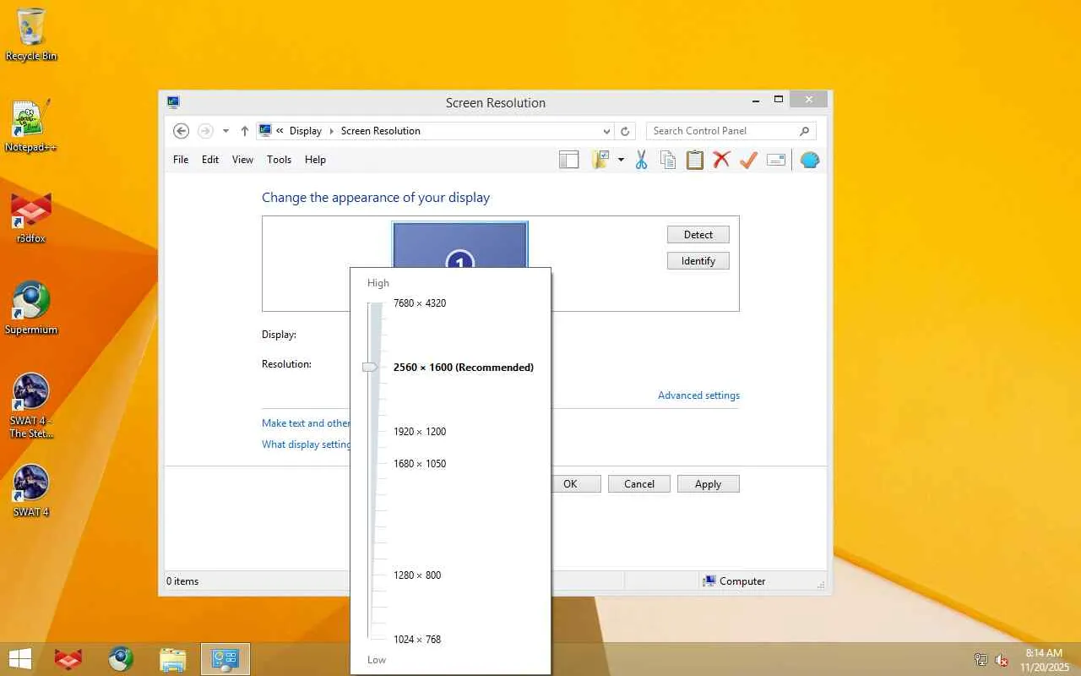The height and width of the screenshot is (676, 1081).
Task: Click the Screen Resolution window title bar icon
Action: click(x=173, y=102)
